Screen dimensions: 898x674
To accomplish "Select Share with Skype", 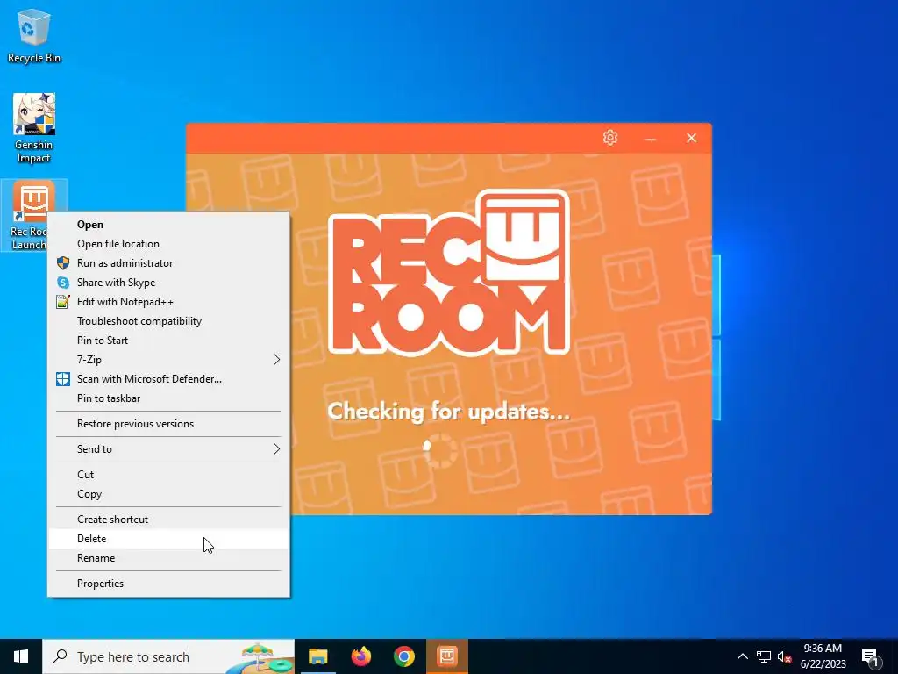I will tap(168, 283).
